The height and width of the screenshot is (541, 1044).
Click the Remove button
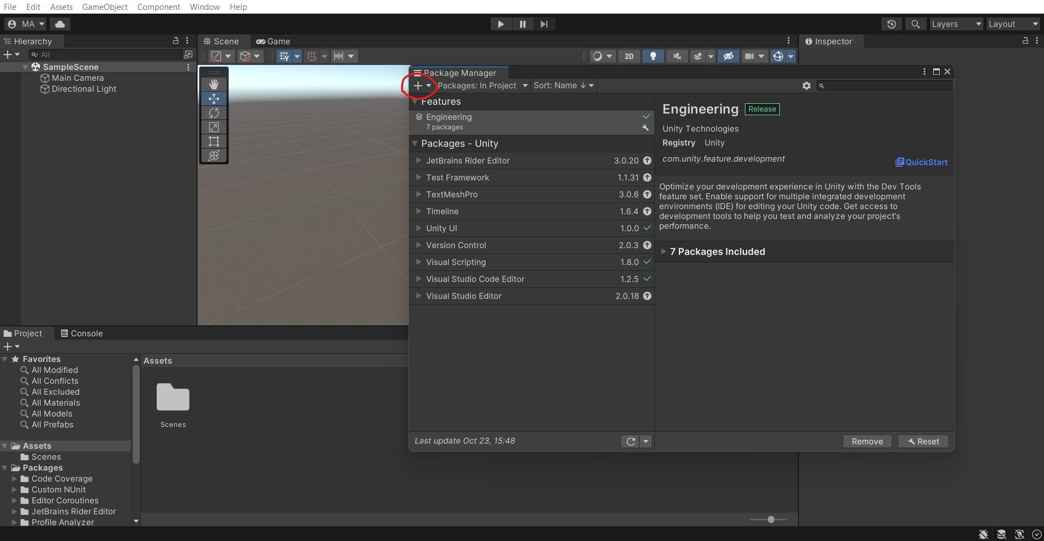pos(867,442)
